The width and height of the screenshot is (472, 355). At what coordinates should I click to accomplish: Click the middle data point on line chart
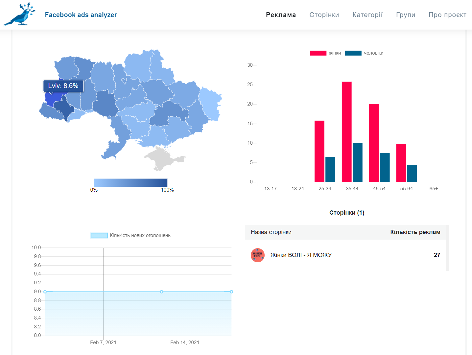pos(161,292)
